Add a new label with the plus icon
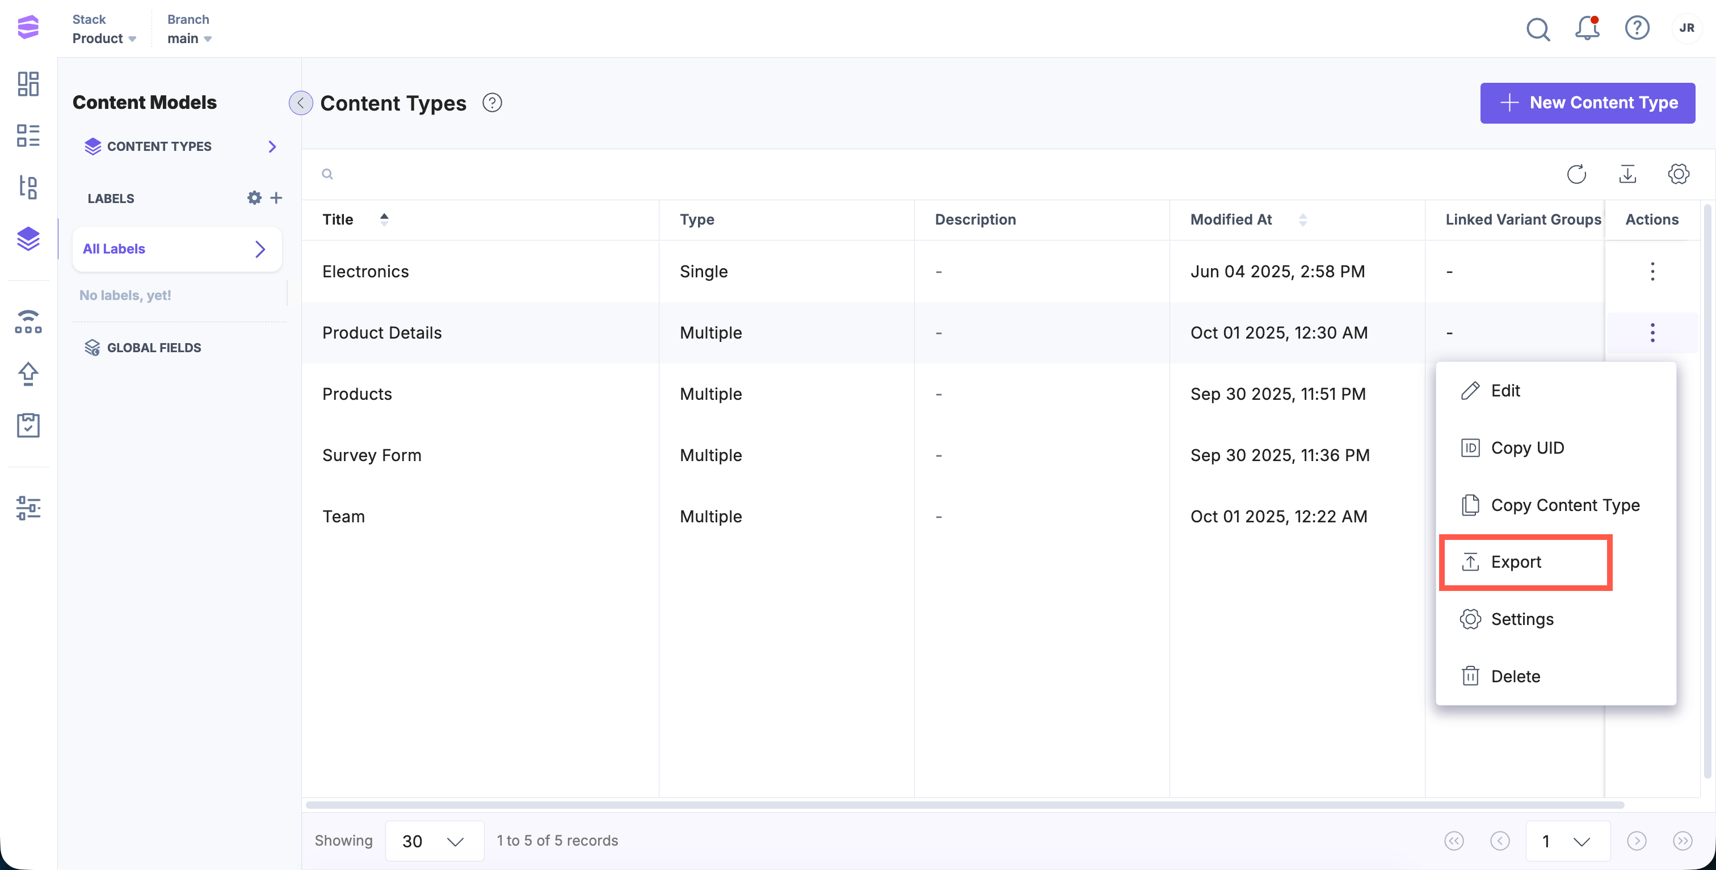 click(x=276, y=198)
